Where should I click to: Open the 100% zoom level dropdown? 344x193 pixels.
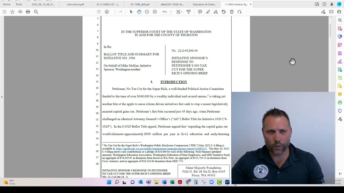point(167,12)
